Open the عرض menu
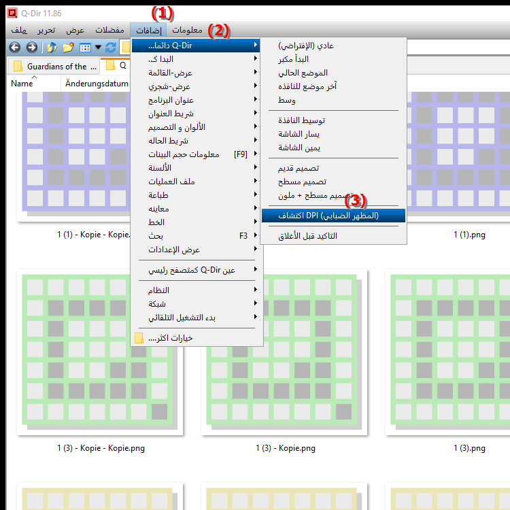 point(75,30)
